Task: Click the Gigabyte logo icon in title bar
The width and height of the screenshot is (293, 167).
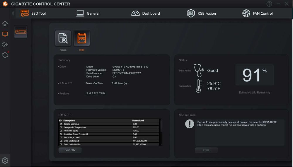Action: (x=5, y=4)
